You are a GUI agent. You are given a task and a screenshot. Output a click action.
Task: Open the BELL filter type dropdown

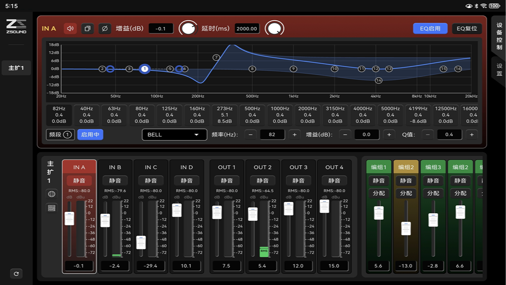click(174, 135)
